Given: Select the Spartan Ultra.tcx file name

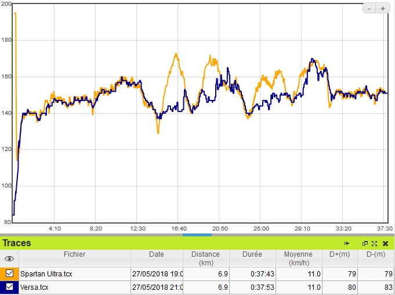Looking at the screenshot, I should (46, 274).
